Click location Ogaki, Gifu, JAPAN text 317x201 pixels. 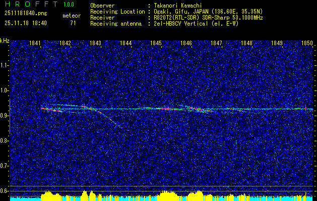[x=208, y=12]
